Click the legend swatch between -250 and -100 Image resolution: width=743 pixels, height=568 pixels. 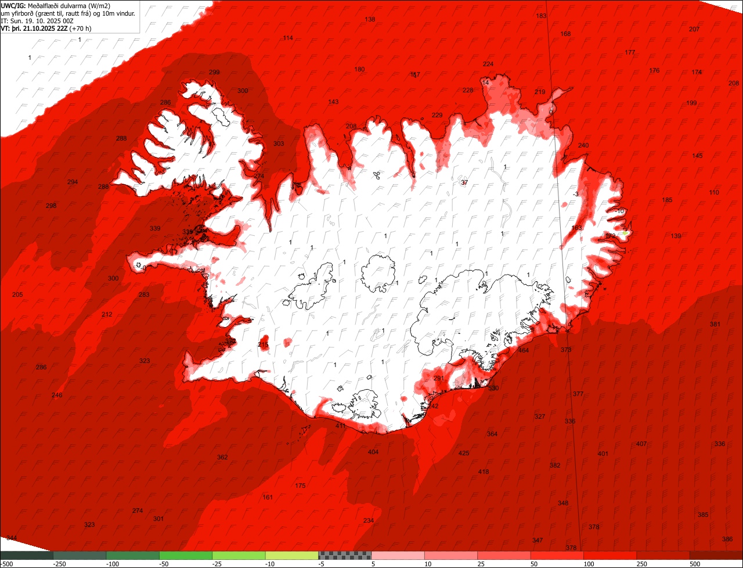[x=80, y=555]
